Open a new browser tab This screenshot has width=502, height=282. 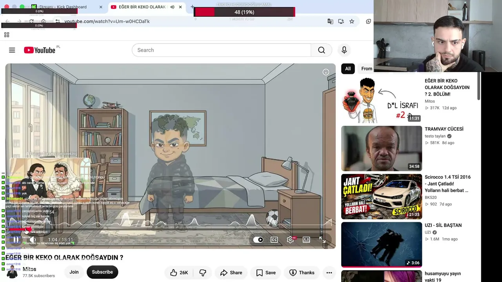pos(192,7)
